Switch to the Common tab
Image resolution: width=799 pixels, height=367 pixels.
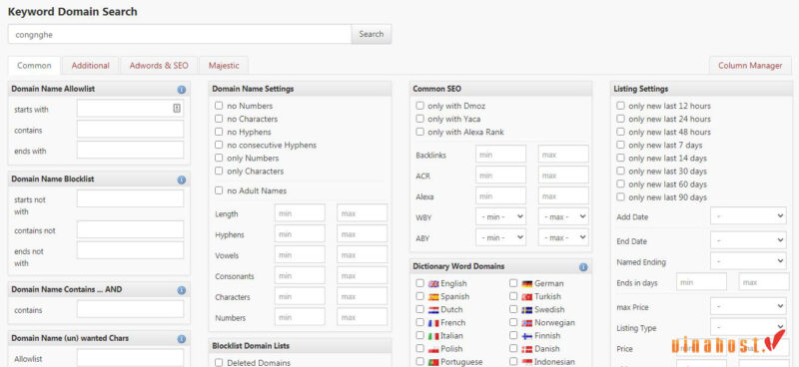tap(34, 66)
